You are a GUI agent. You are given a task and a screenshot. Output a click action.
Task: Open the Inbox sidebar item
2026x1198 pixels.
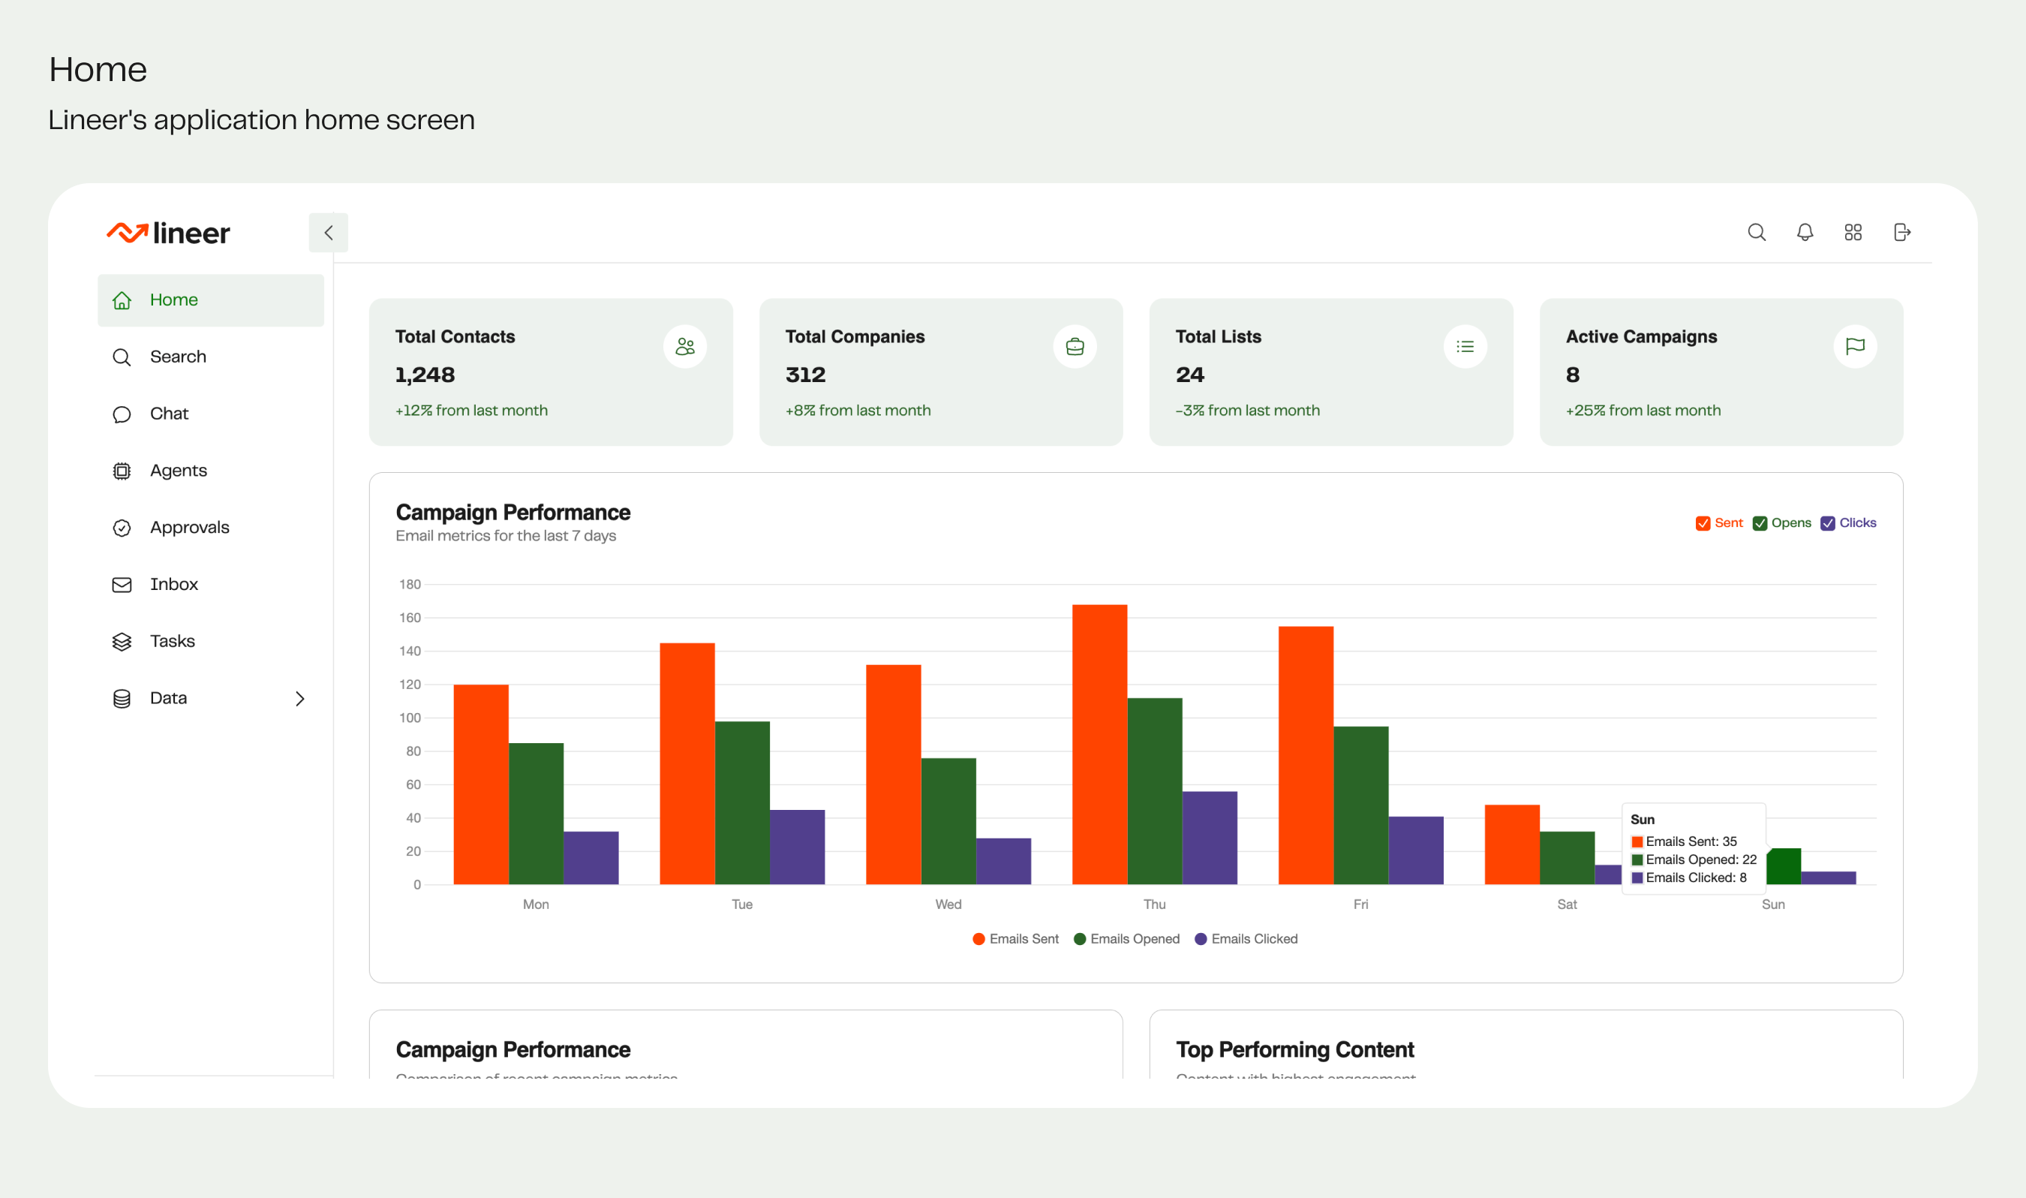coord(173,585)
